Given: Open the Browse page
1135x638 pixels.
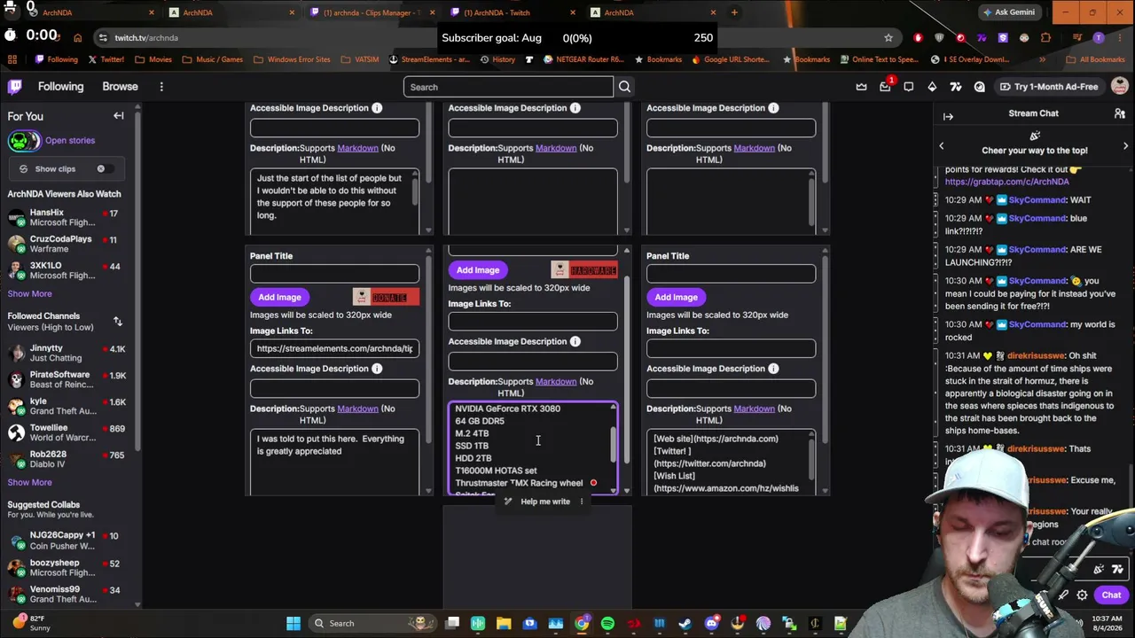Looking at the screenshot, I should click(x=120, y=87).
